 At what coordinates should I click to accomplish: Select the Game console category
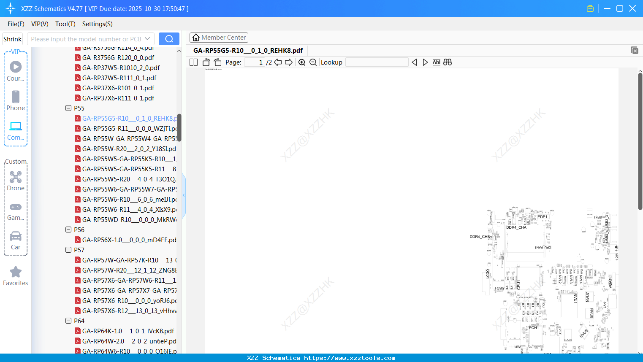16,211
